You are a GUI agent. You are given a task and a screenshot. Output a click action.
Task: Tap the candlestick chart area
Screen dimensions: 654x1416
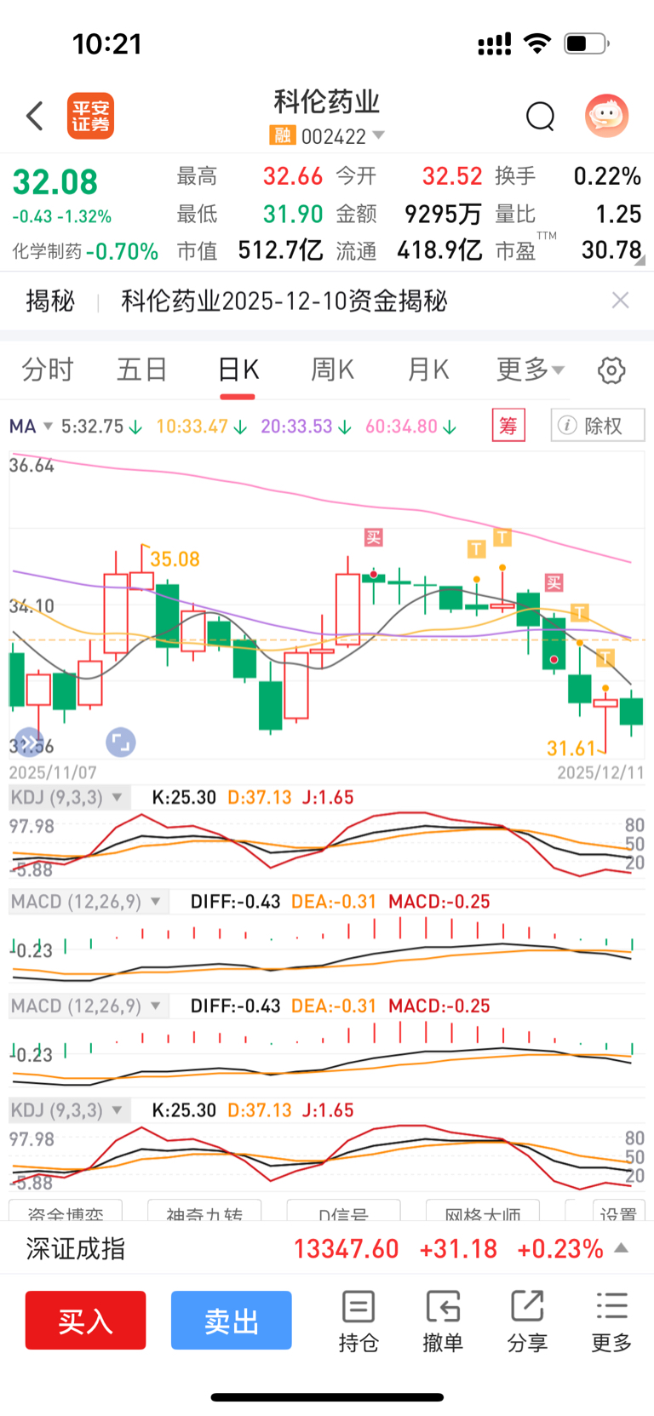point(327,605)
